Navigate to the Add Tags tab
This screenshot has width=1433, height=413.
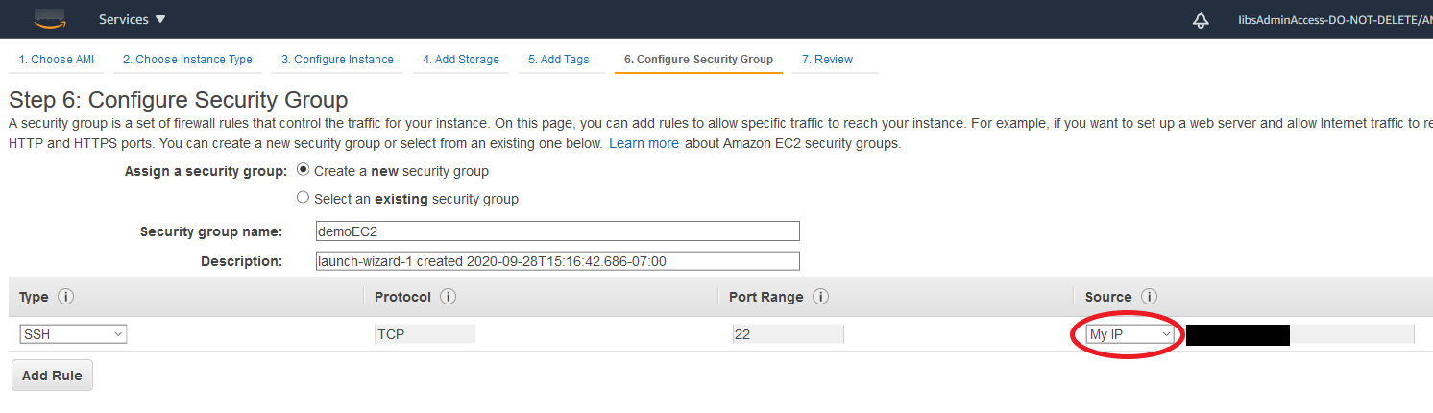[x=559, y=60]
